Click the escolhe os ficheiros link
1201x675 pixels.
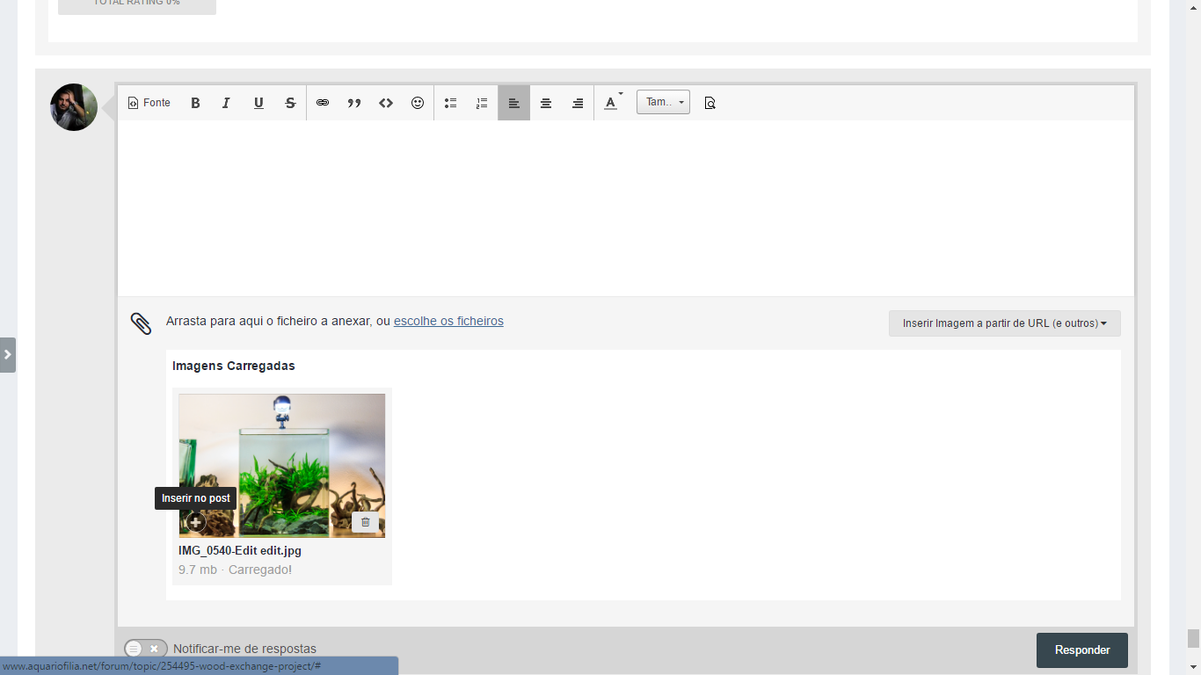point(448,322)
